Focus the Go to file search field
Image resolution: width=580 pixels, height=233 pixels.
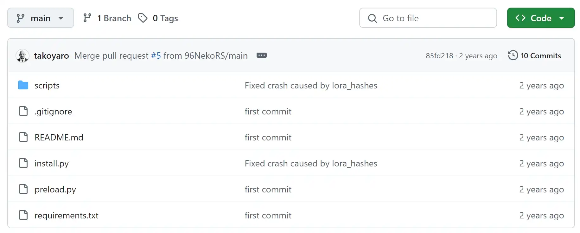428,18
